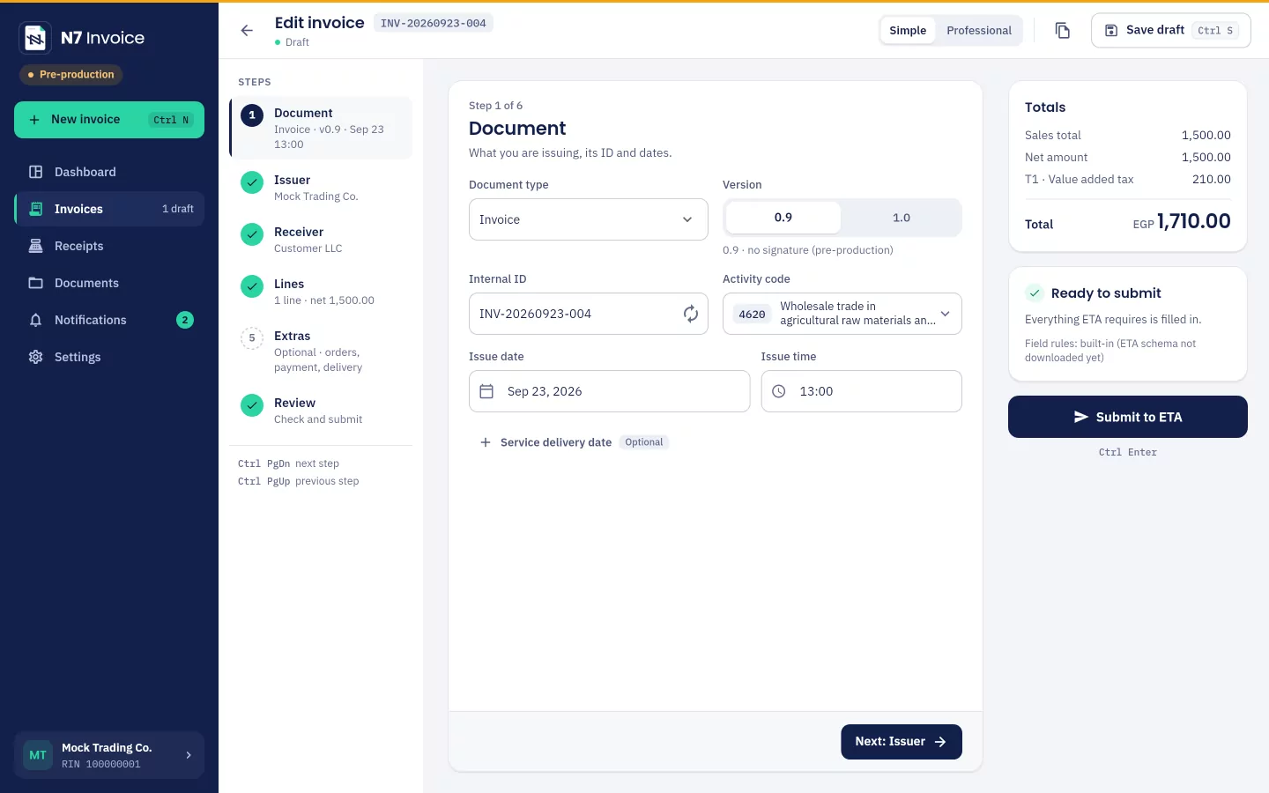Click the Invoices sidebar icon
The width and height of the screenshot is (1269, 793).
click(36, 209)
